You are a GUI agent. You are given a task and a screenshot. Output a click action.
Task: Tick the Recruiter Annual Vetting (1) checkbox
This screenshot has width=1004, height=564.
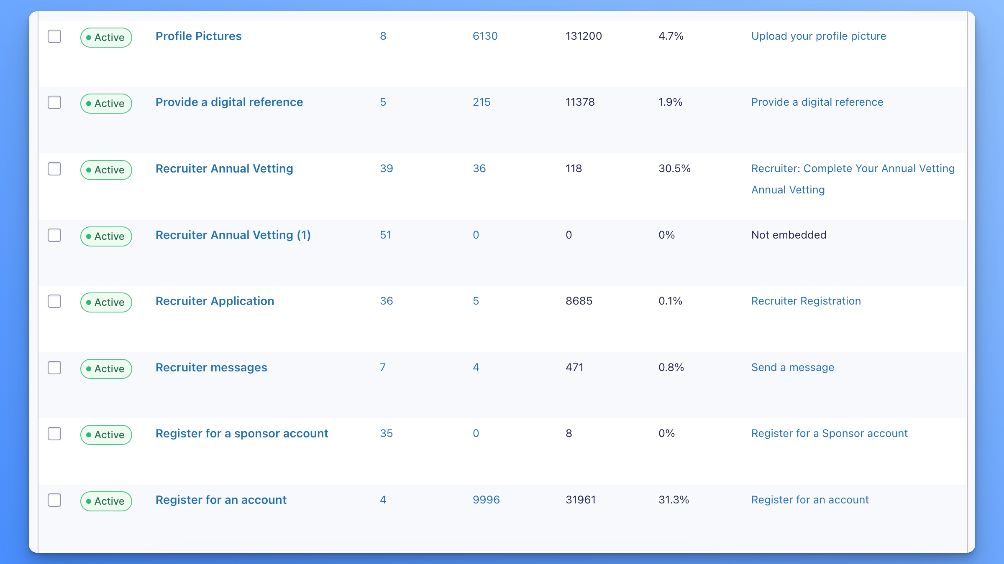(x=54, y=235)
